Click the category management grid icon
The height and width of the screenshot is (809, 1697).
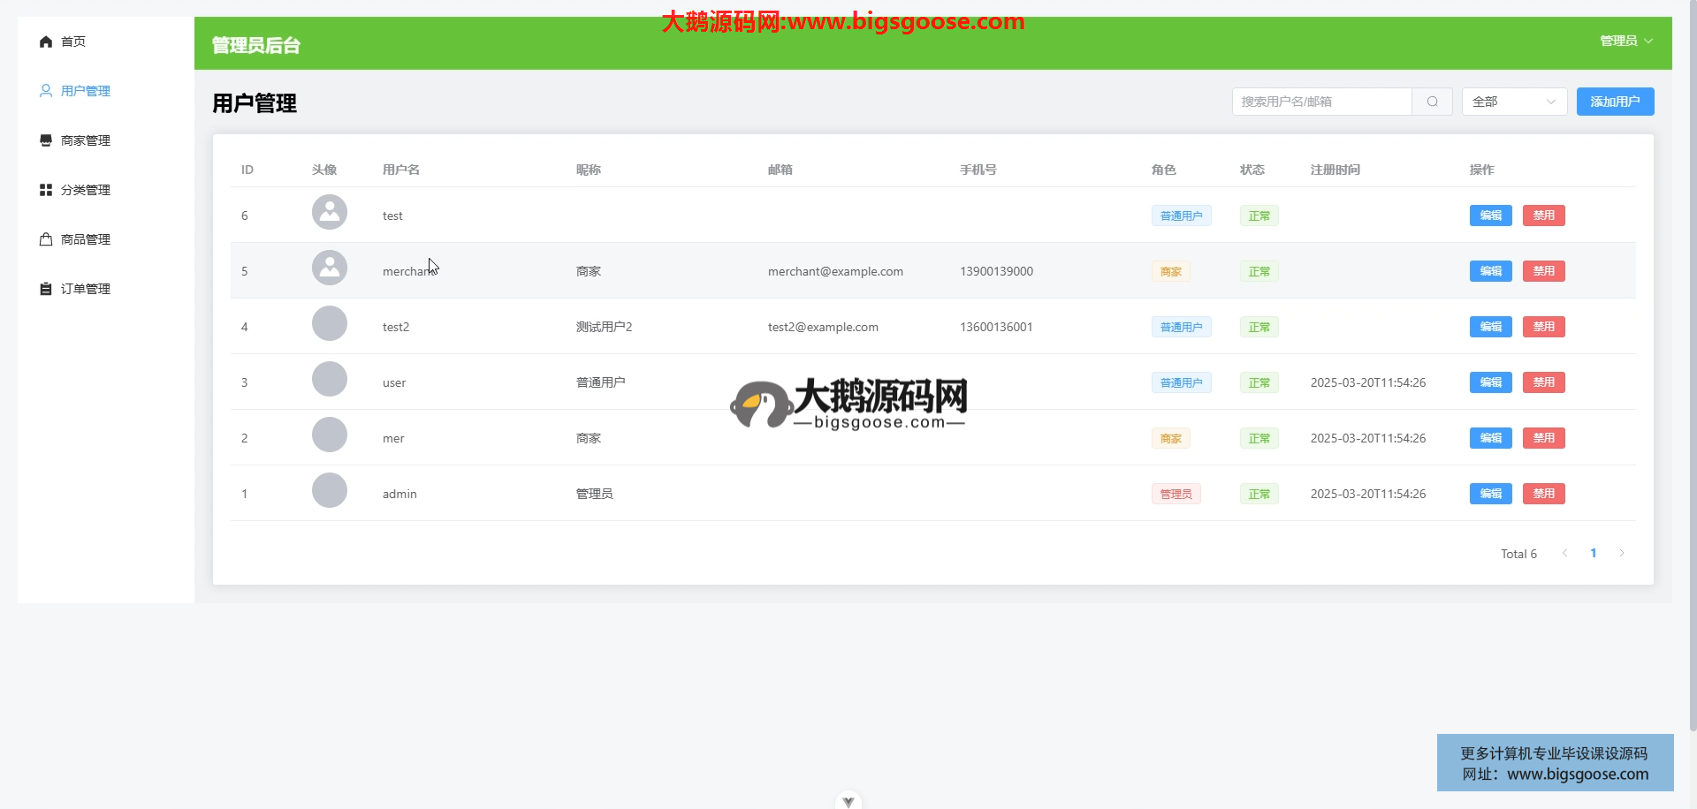(x=46, y=190)
